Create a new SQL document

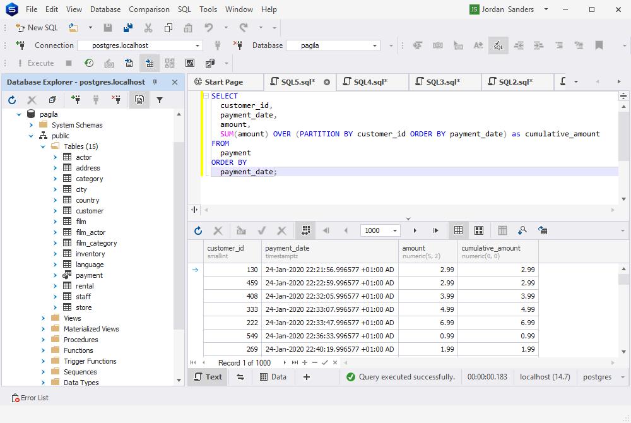37,28
